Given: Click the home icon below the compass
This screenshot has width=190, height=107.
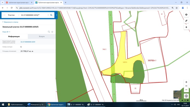Looking at the screenshot, I should click(182, 100).
